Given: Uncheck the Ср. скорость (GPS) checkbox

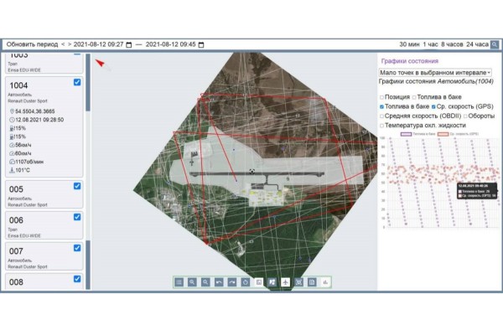Looking at the screenshot, I should [433, 107].
